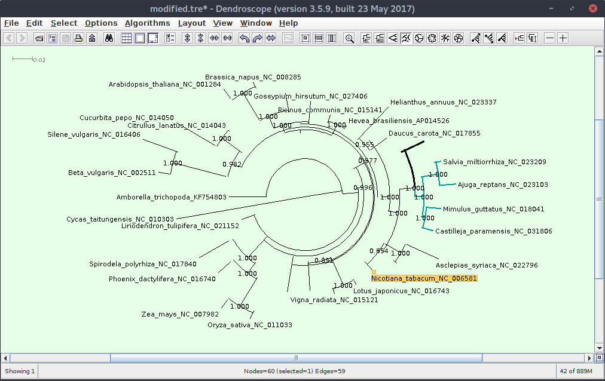Image resolution: width=605 pixels, height=381 pixels.
Task: Open the Options dropdown menu
Action: point(101,23)
